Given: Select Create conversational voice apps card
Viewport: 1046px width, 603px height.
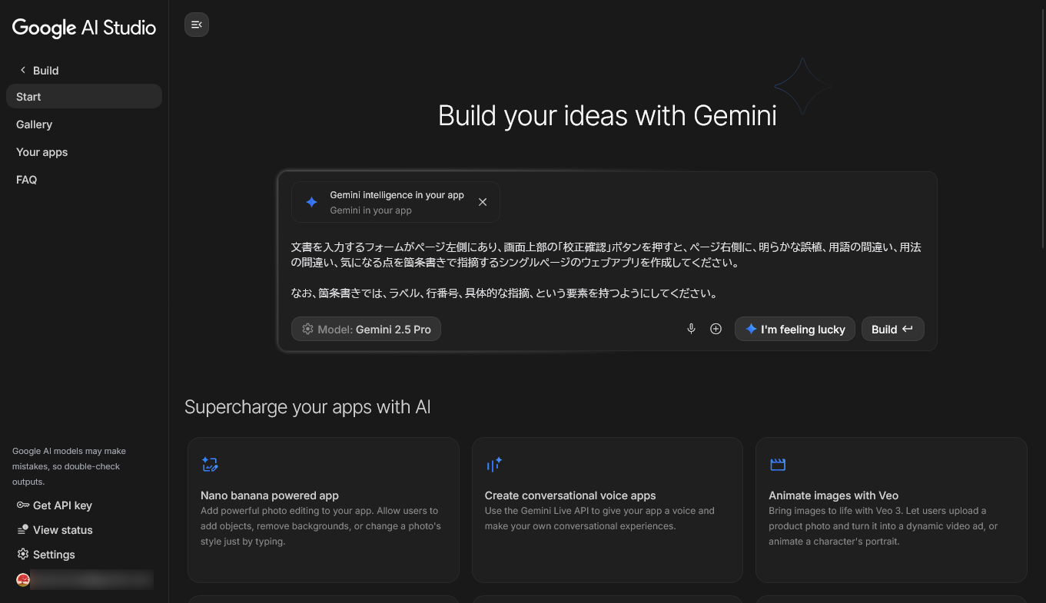Looking at the screenshot, I should (607, 509).
